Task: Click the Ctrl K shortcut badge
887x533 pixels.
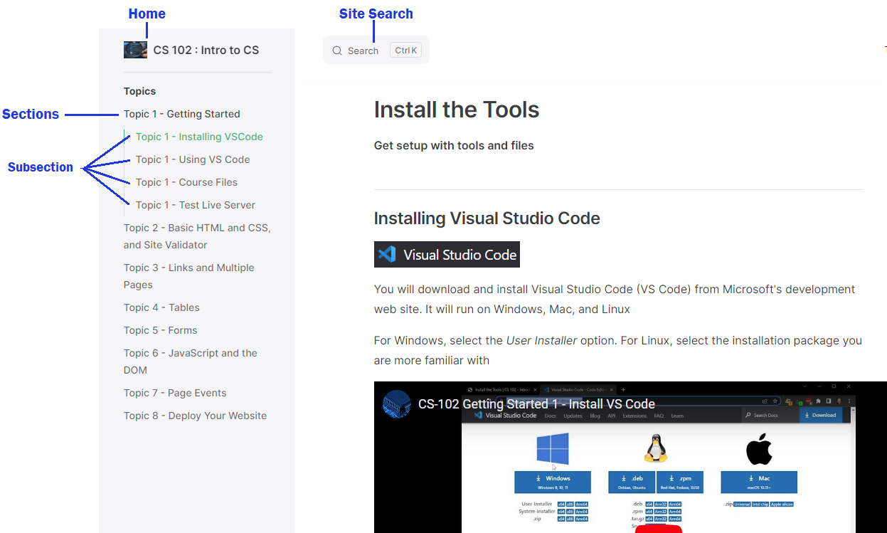Action: [x=405, y=51]
